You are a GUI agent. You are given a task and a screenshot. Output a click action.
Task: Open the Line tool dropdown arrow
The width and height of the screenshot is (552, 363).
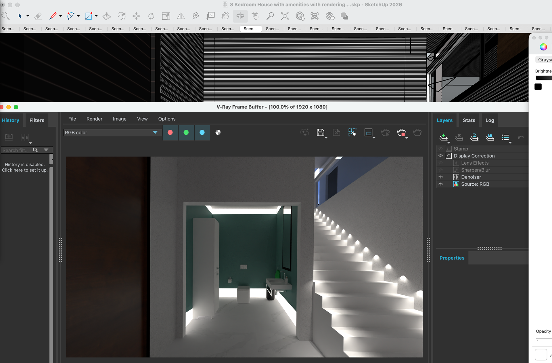point(61,16)
